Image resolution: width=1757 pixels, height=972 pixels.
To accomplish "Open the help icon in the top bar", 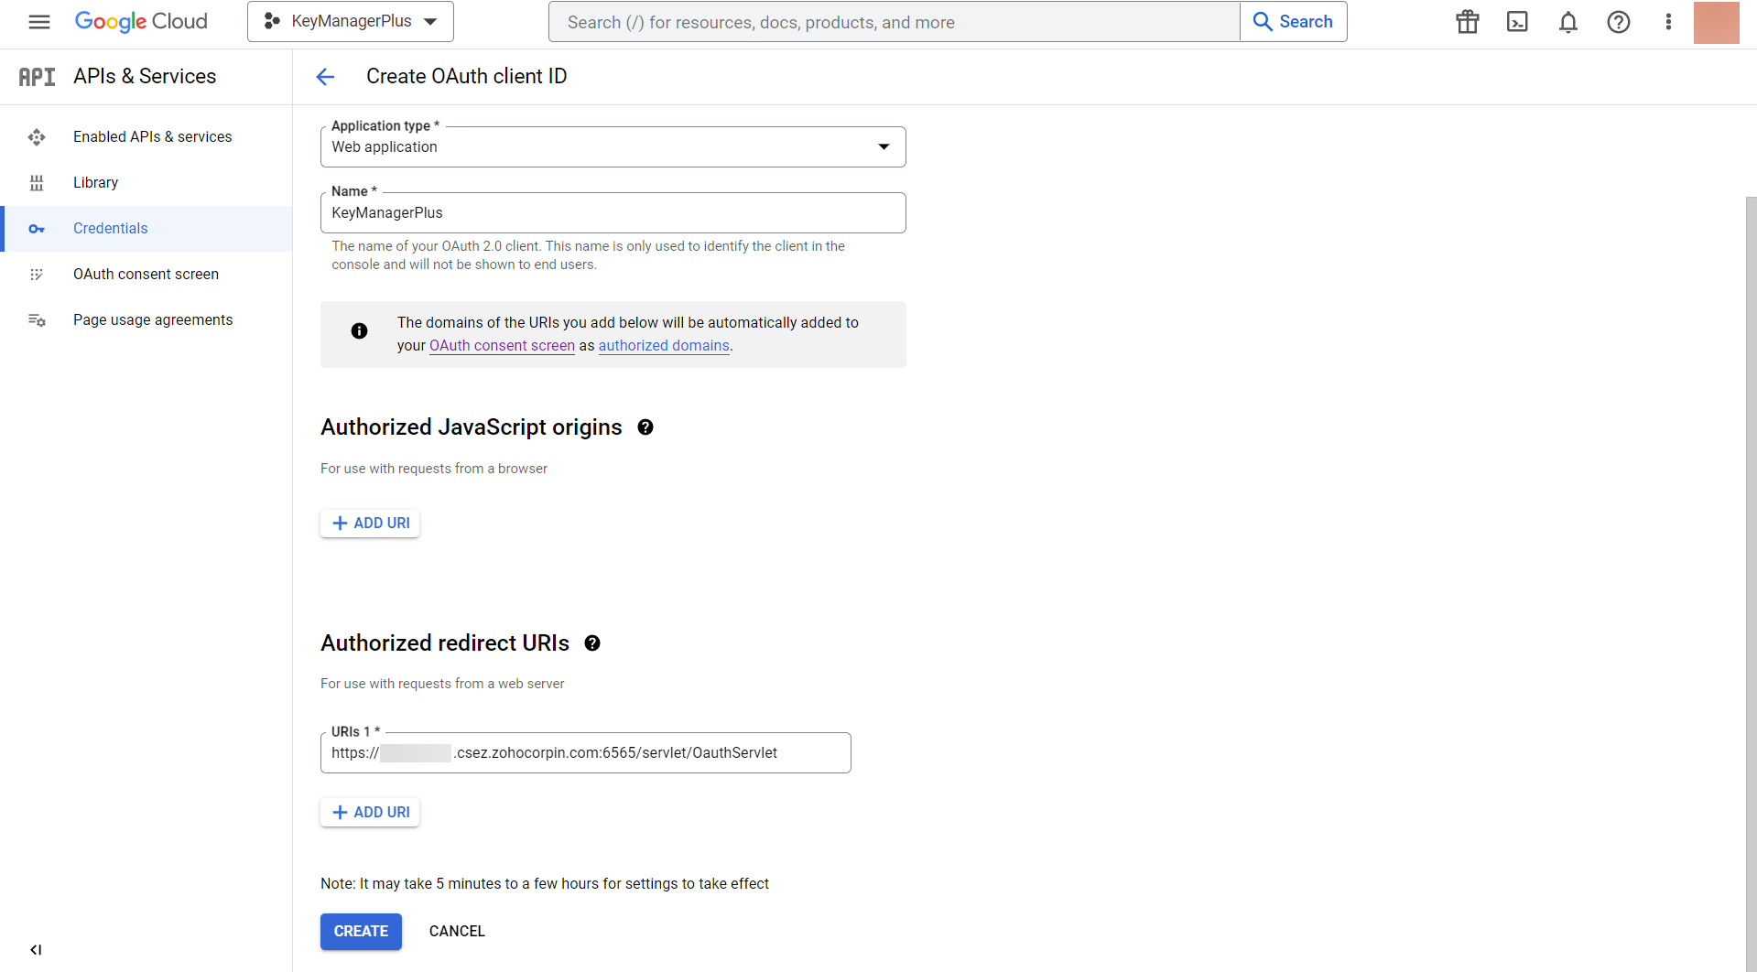I will click(1619, 21).
